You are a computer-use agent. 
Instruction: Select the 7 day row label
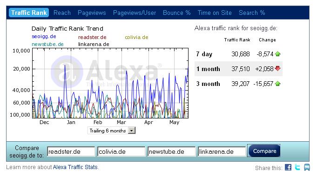coord(204,54)
